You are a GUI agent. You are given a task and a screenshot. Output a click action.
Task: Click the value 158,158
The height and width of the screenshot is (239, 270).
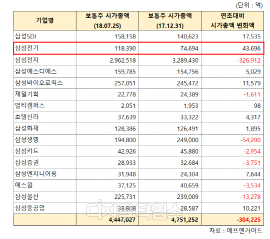coord(125,36)
